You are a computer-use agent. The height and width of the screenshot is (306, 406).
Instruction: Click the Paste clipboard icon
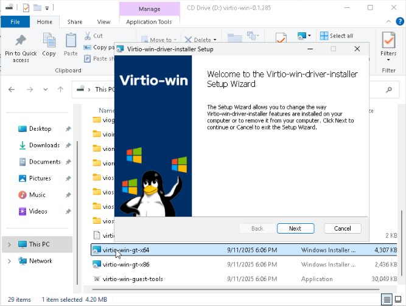71,40
